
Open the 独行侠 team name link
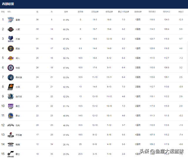click(x=19, y=97)
